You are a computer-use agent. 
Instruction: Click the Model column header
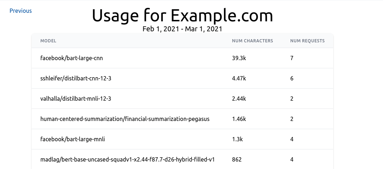click(48, 41)
